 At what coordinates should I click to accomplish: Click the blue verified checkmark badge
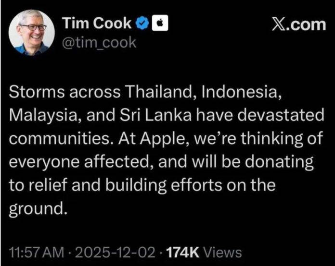142,23
